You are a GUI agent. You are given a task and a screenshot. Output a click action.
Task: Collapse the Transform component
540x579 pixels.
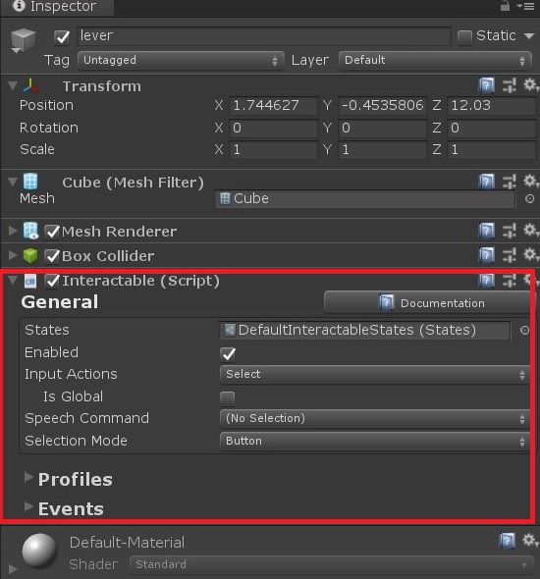pyautogui.click(x=13, y=85)
